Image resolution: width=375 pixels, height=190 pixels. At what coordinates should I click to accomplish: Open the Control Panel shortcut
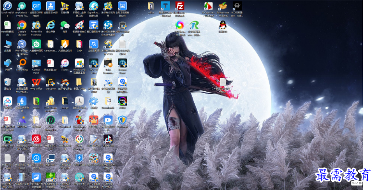pyautogui.click(x=36, y=63)
